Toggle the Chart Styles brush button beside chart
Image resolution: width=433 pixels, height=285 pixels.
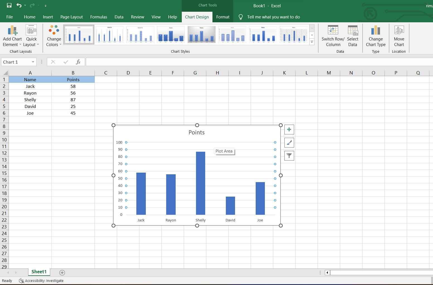click(289, 142)
